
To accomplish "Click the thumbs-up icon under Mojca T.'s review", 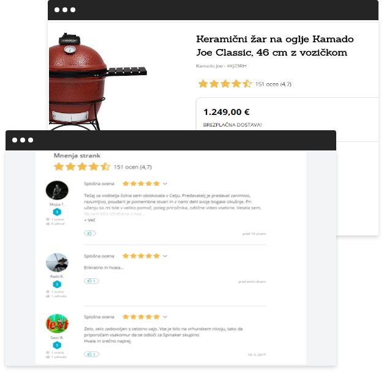I will [89, 233].
